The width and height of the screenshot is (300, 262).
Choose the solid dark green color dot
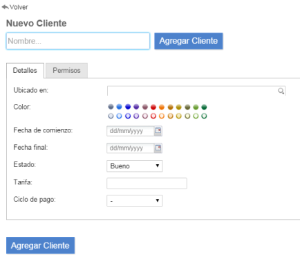click(x=204, y=107)
